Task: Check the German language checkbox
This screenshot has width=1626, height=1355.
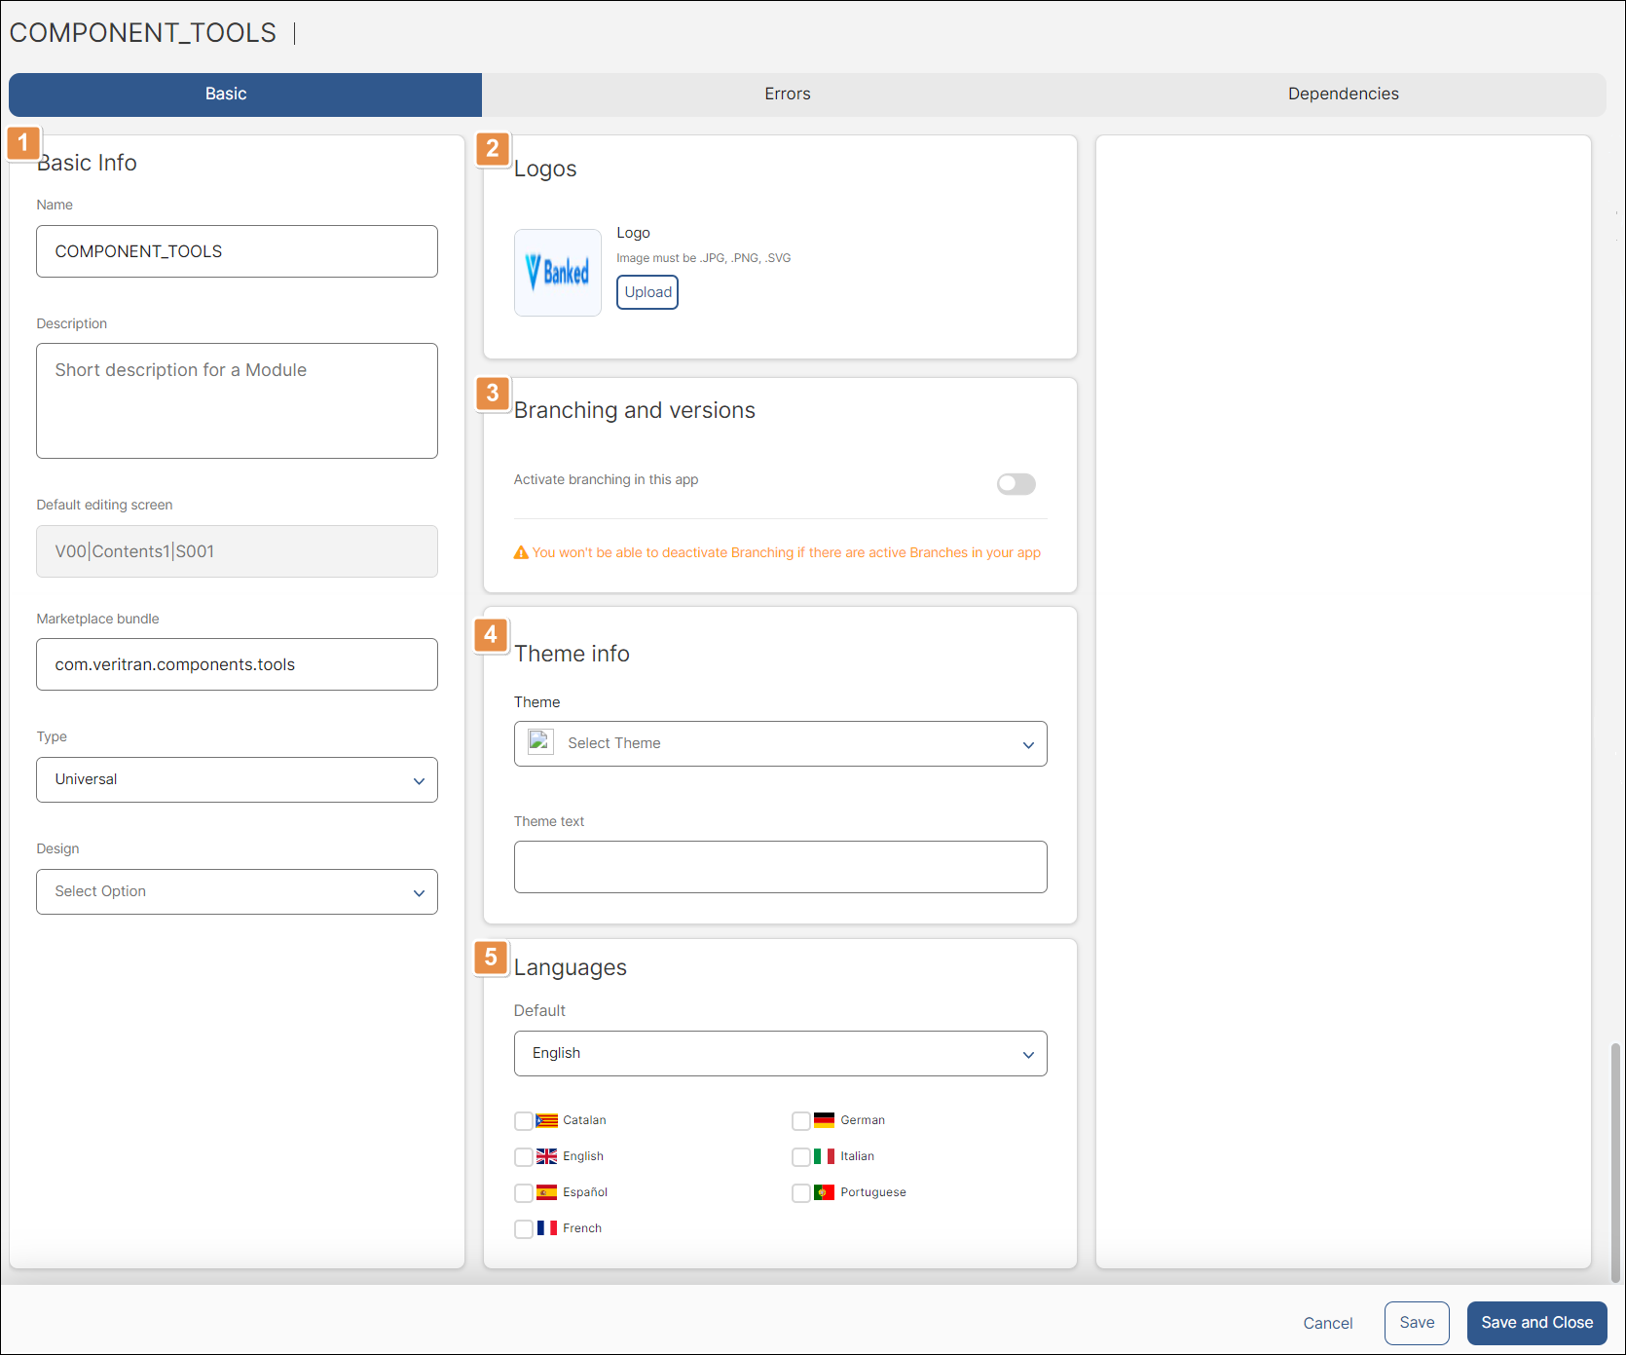Action: point(800,1121)
